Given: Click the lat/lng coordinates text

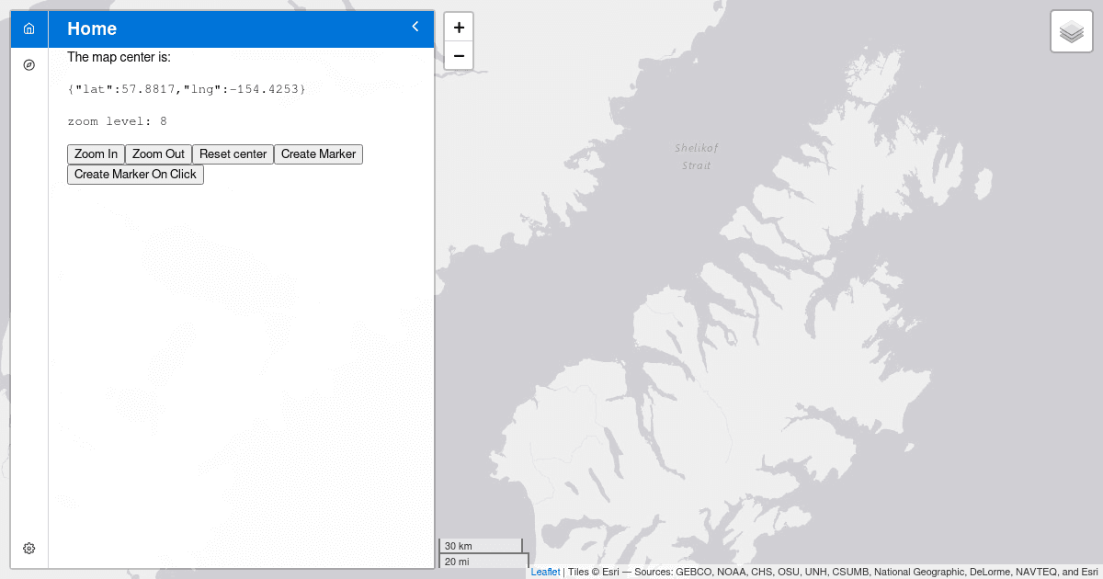Looking at the screenshot, I should 187,89.
